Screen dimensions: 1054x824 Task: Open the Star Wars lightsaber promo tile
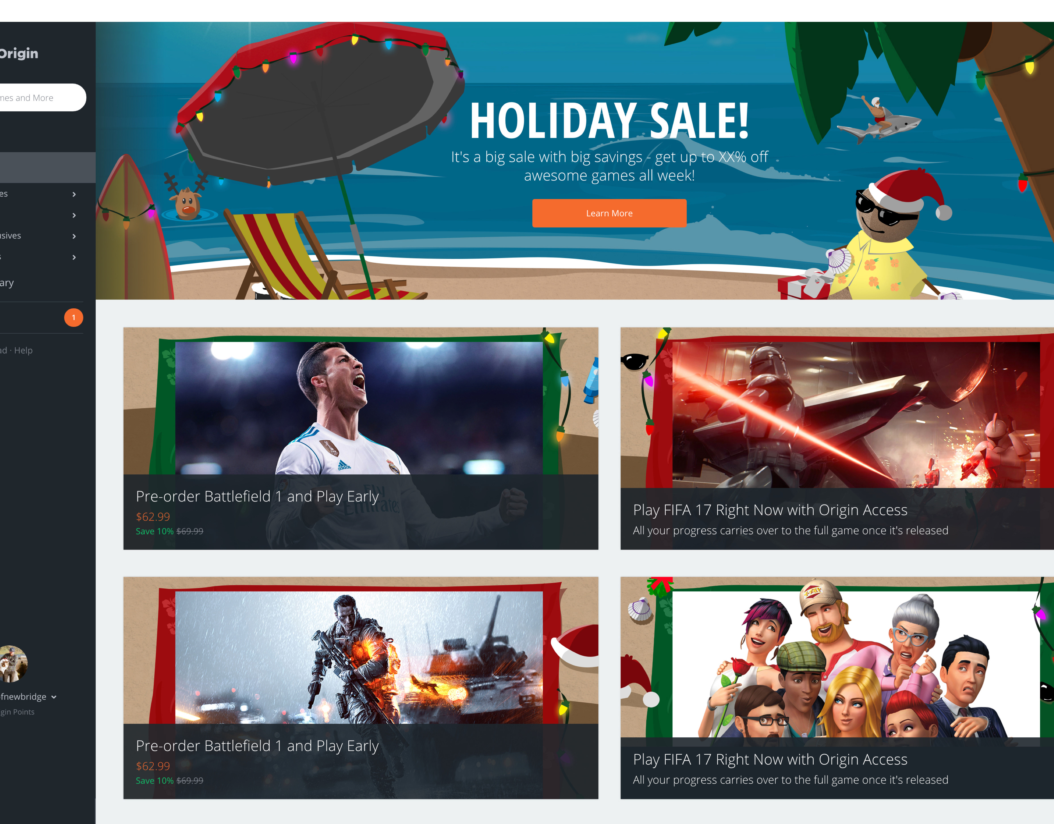pyautogui.click(x=856, y=415)
